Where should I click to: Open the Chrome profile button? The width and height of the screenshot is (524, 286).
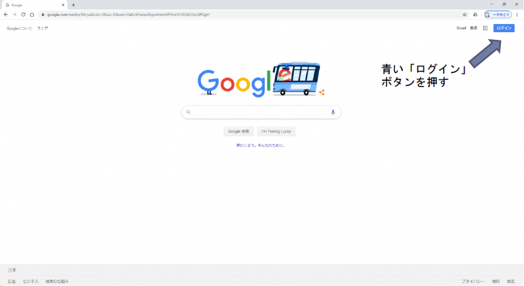498,14
